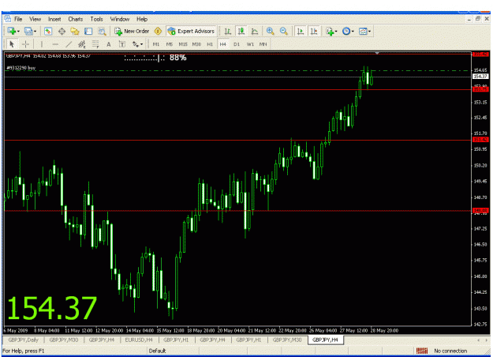Open the Window menu
The width and height of the screenshot is (493, 357).
(120, 19)
